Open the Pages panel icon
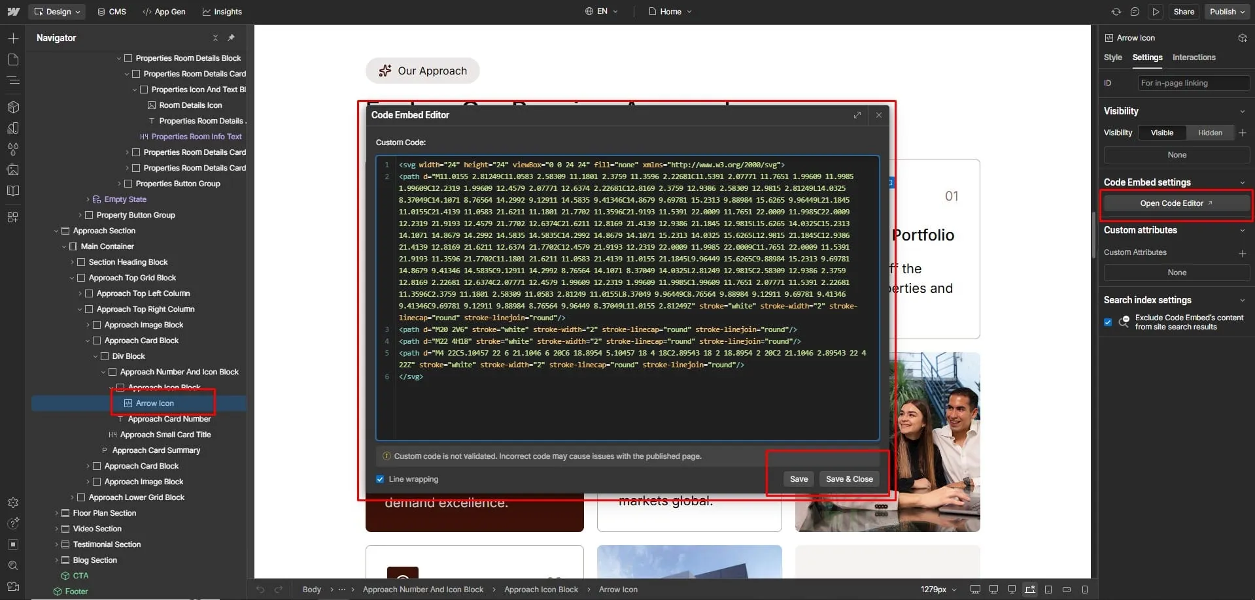 (x=13, y=60)
